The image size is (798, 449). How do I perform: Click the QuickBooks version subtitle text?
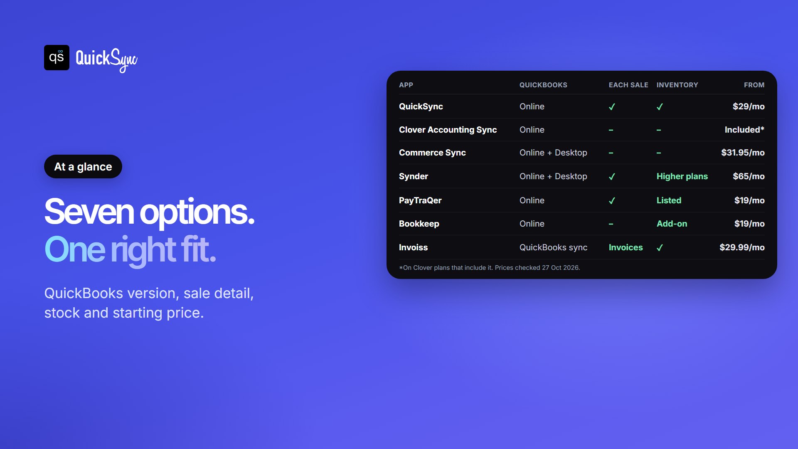[x=149, y=303]
